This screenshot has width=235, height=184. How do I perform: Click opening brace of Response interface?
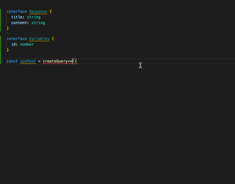tap(51, 12)
